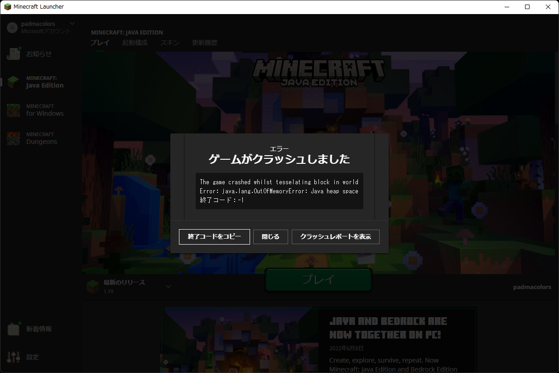Open the 設定 sliders icon
Screen dimensions: 559x373
14,357
